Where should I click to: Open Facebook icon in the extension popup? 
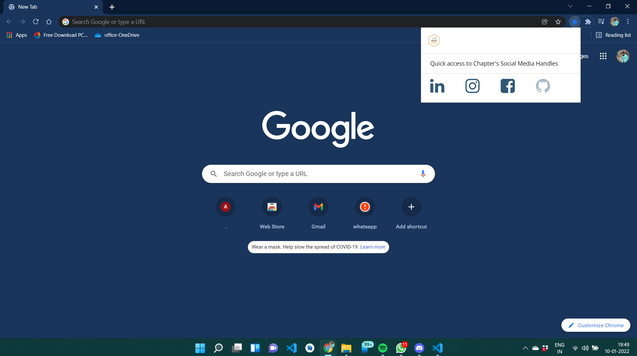click(x=508, y=86)
